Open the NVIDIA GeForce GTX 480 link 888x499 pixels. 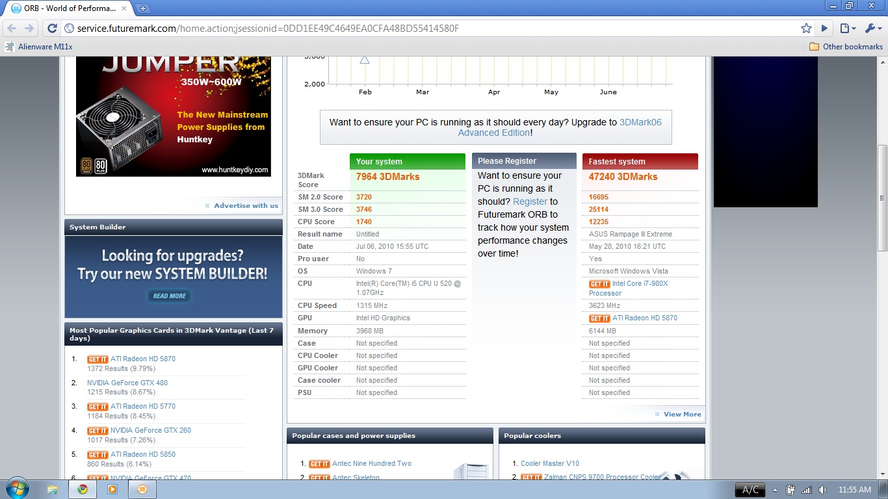pos(127,383)
